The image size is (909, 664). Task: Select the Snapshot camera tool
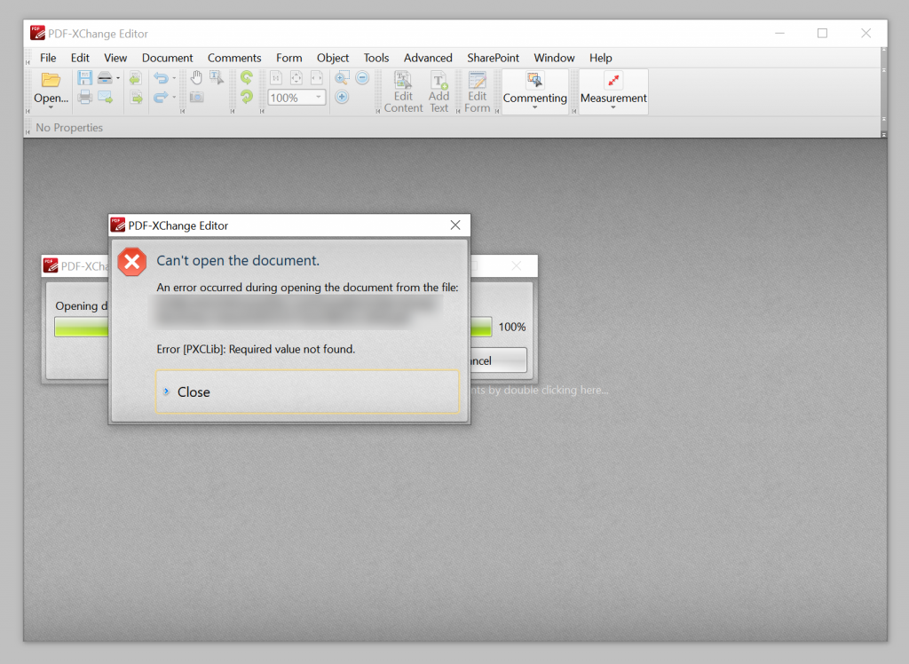click(x=196, y=97)
